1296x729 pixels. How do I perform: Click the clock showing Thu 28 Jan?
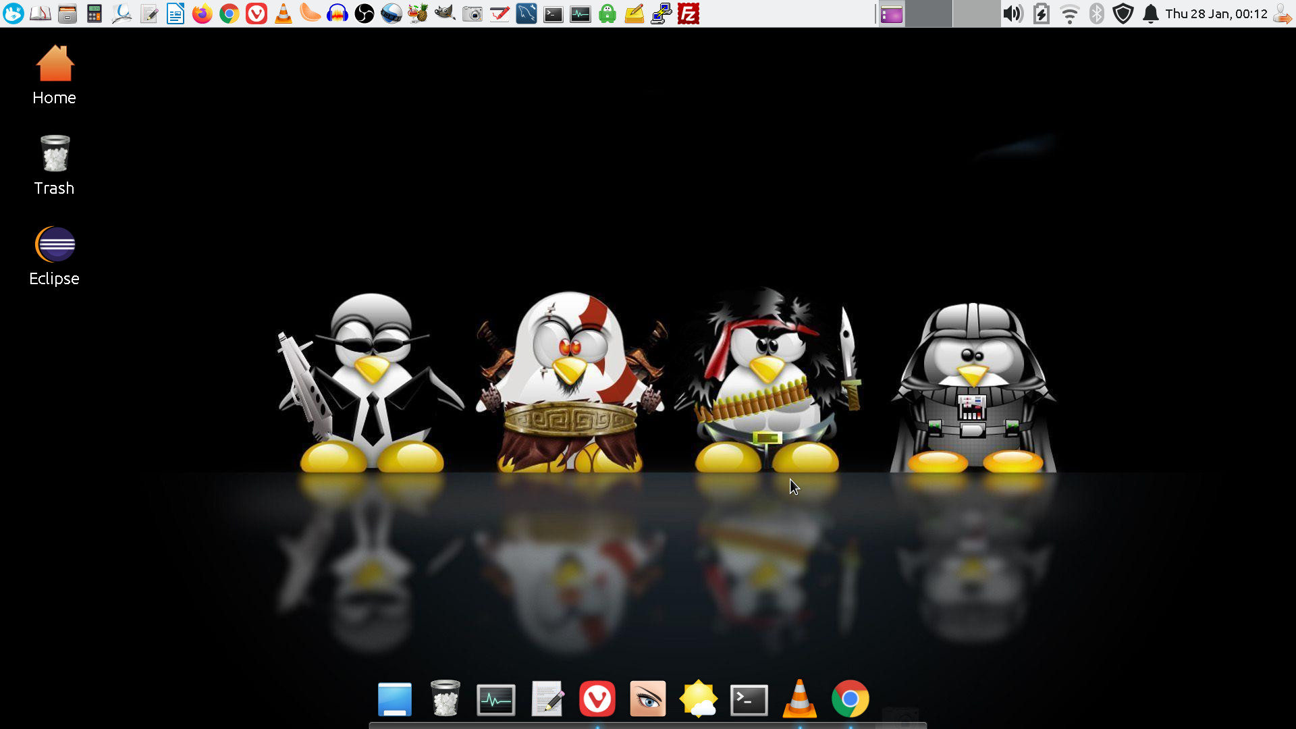[1216, 13]
